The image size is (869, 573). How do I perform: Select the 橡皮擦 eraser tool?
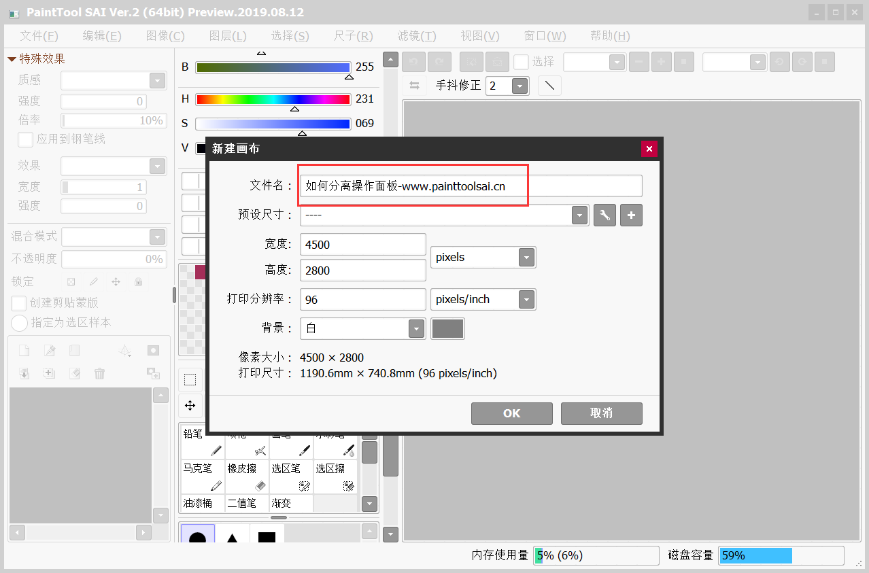[x=247, y=476]
